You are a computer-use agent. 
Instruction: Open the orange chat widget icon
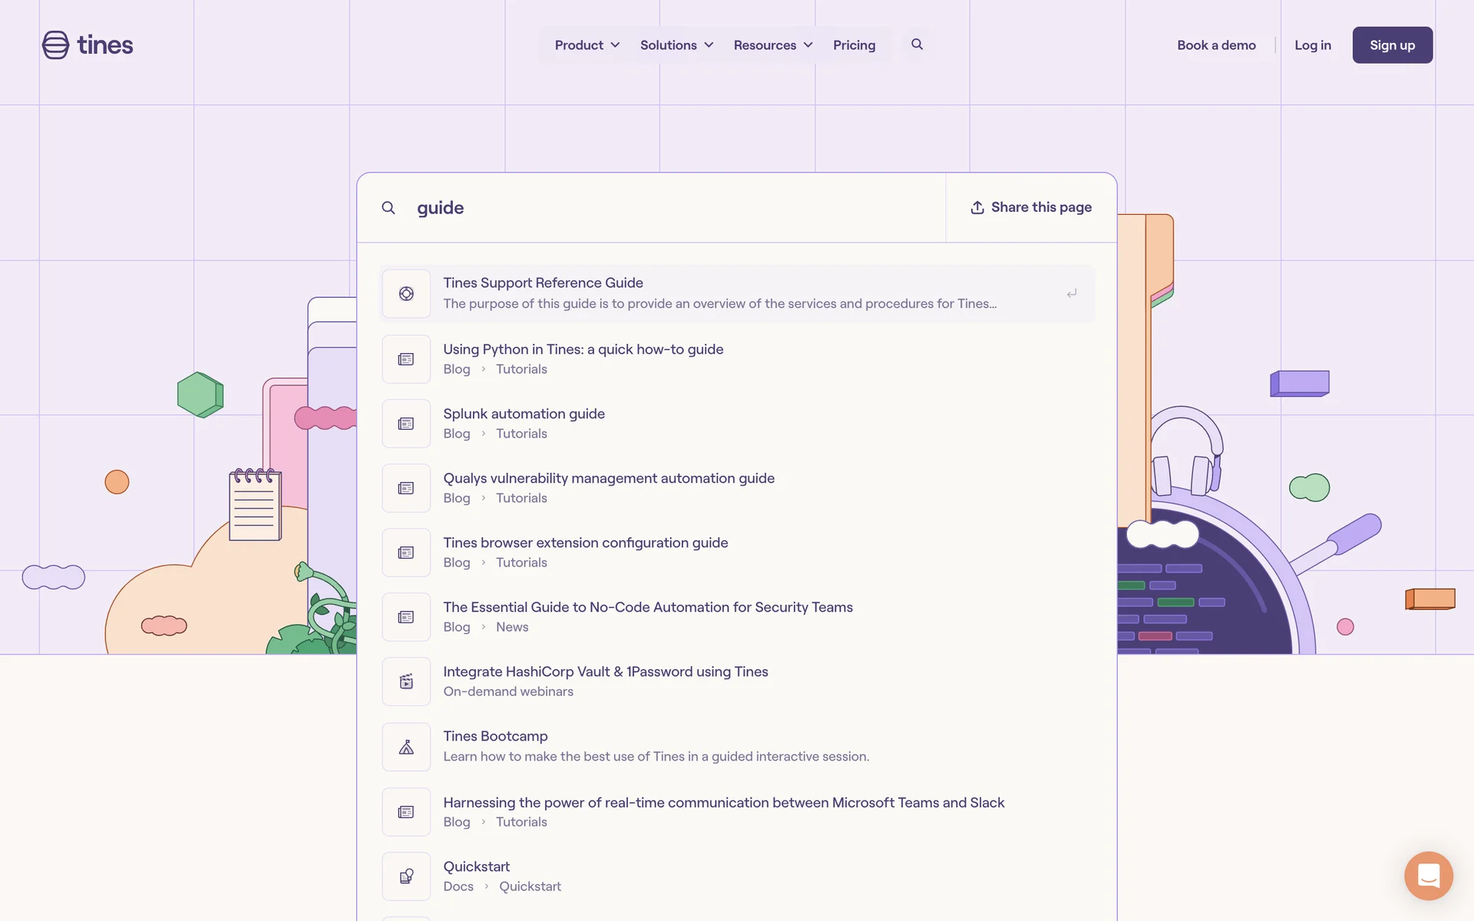coord(1428,875)
